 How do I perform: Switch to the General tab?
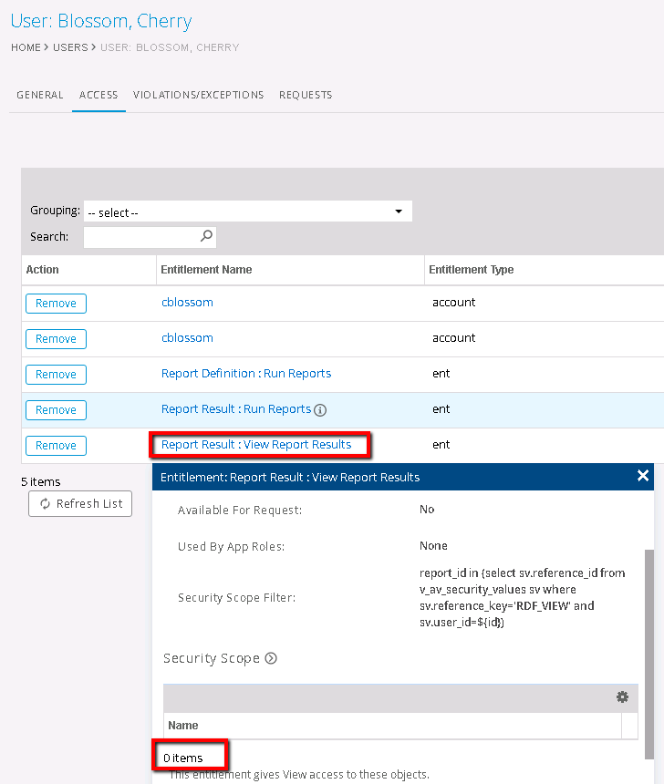click(x=40, y=95)
